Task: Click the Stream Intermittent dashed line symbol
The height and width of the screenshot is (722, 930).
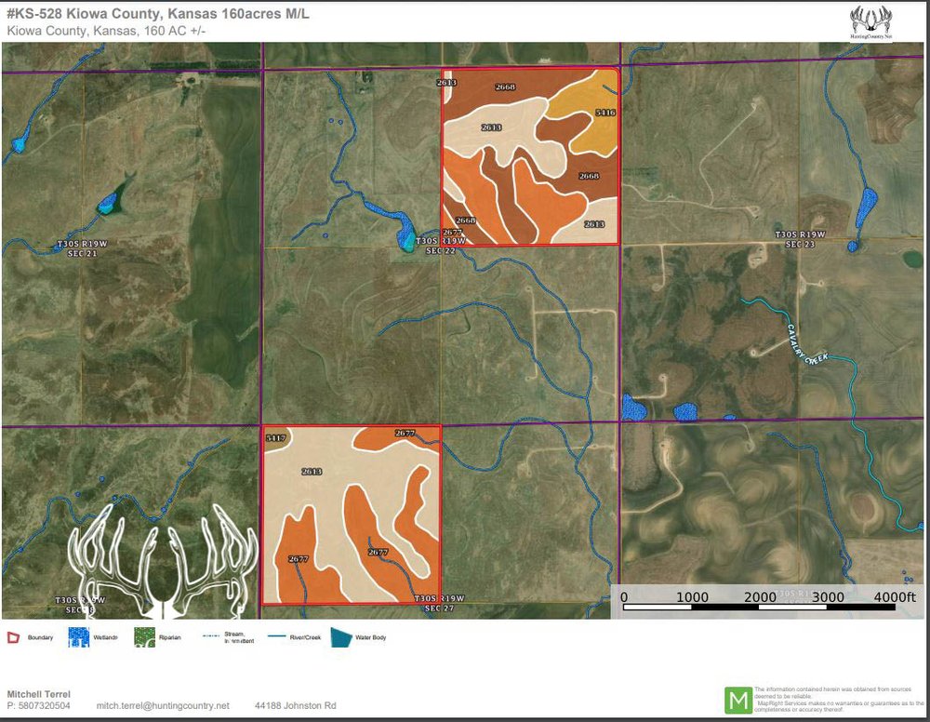Action: (x=209, y=637)
